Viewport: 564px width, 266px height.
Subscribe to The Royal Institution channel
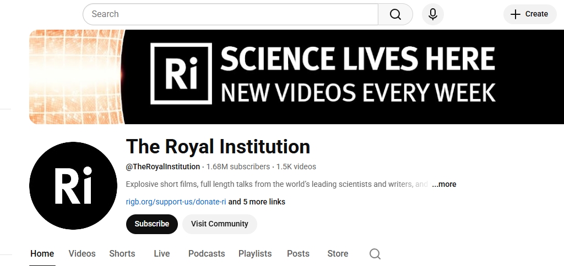tap(152, 224)
